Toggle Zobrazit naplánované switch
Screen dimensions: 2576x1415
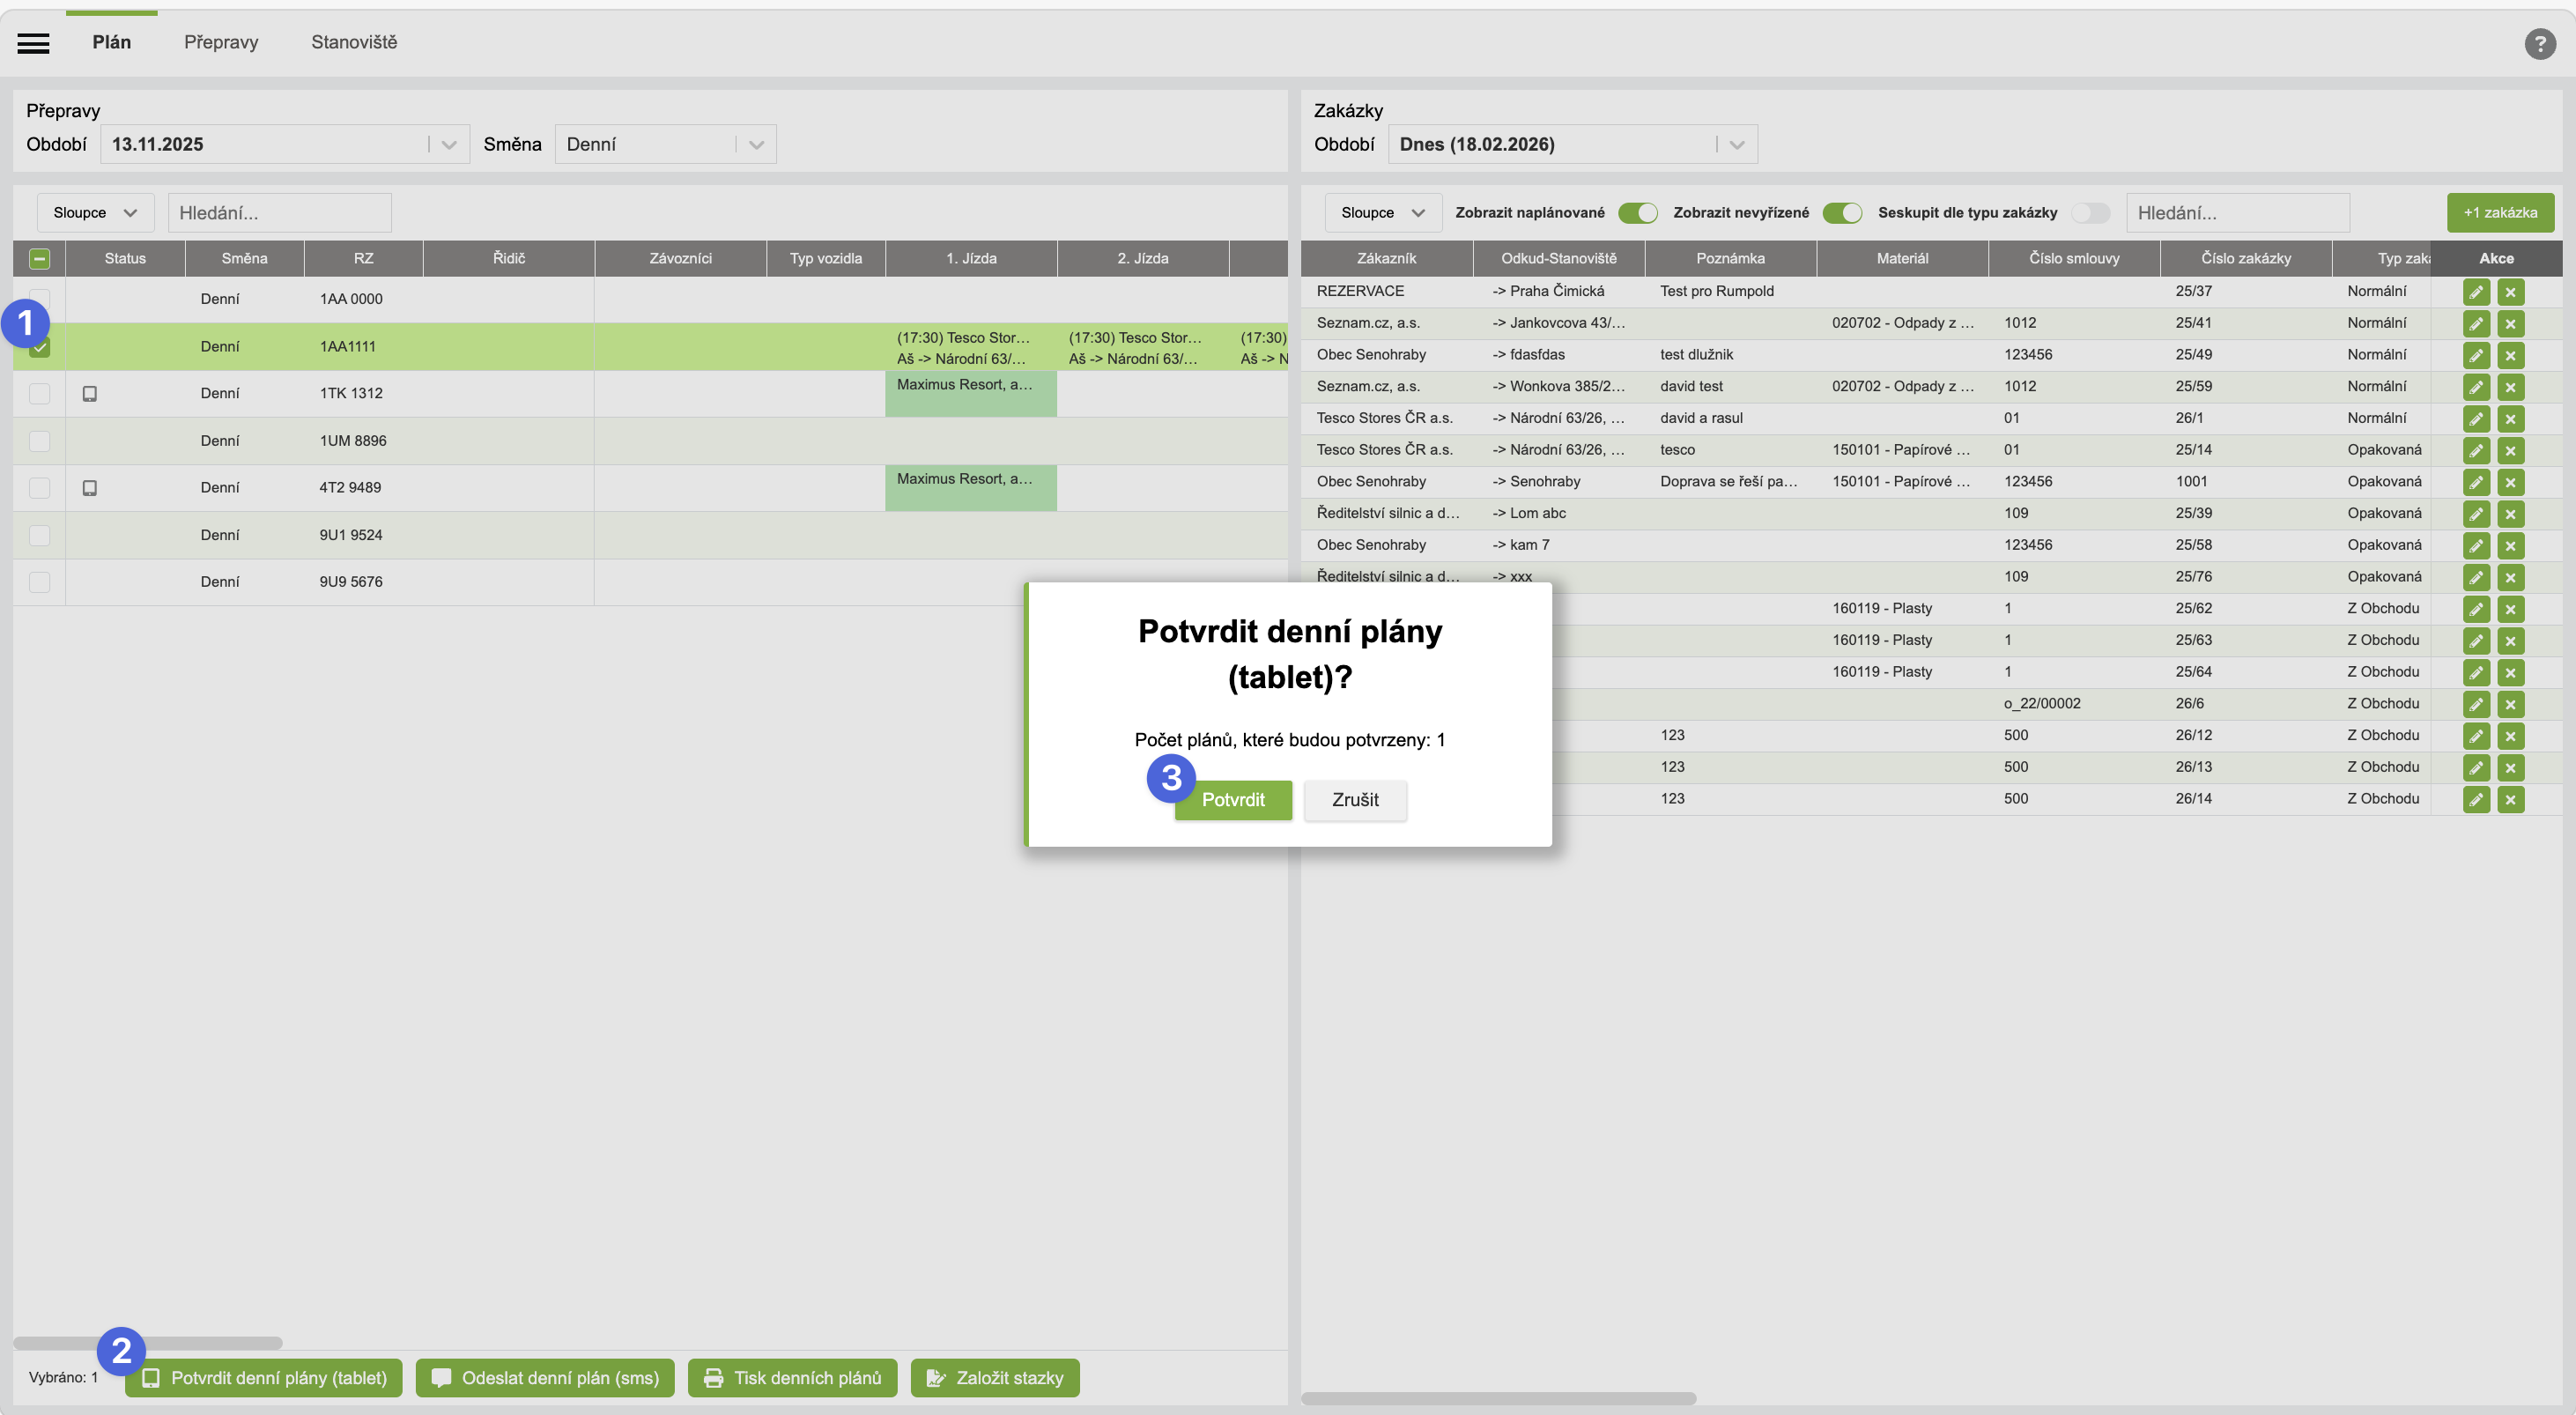coord(1637,213)
